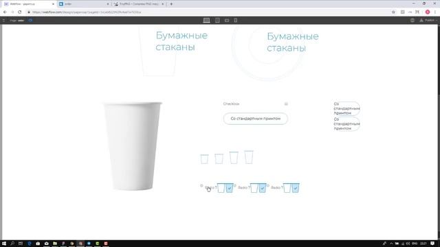This screenshot has width=440, height=247.
Task: Click the 'Checkbox' label text
Action: pyautogui.click(x=231, y=104)
